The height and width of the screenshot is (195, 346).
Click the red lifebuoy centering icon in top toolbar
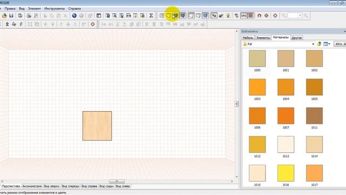click(x=275, y=16)
